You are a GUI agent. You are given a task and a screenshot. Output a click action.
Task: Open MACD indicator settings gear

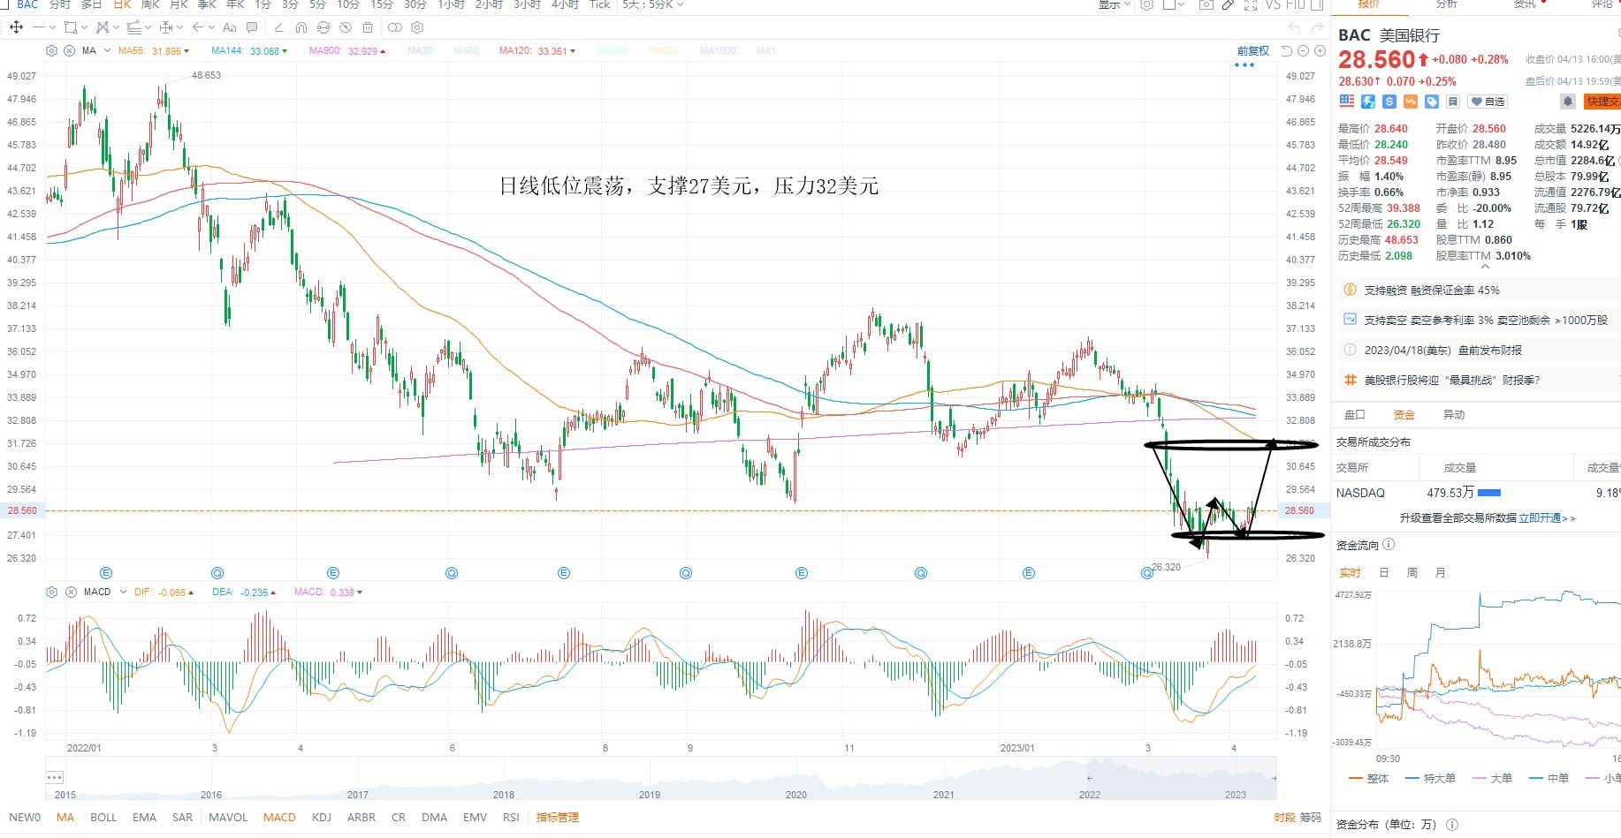52,592
